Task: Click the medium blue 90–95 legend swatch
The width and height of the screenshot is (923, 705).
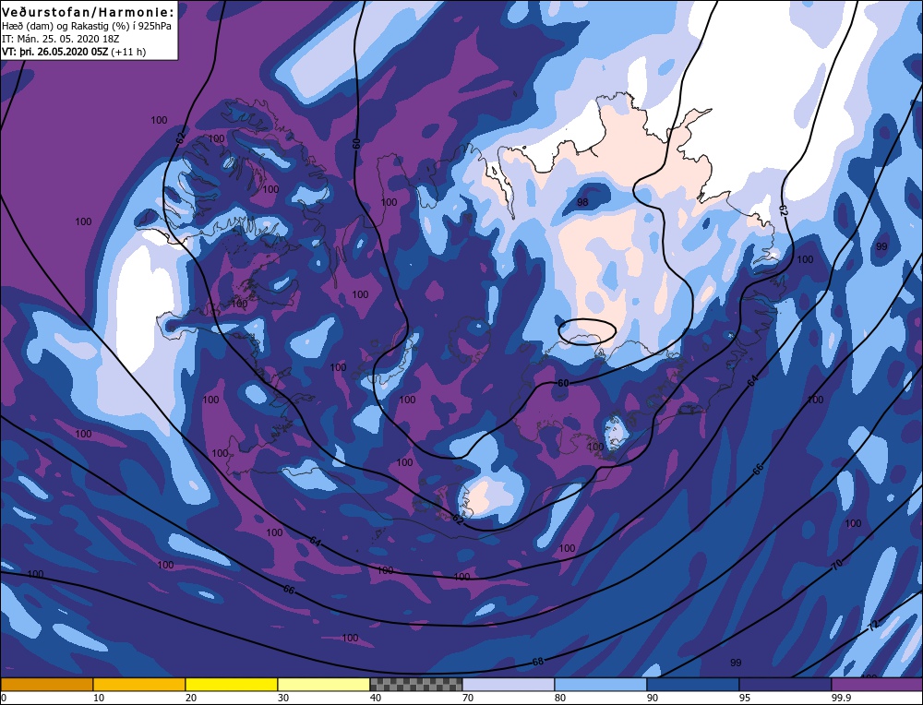Action: [693, 684]
